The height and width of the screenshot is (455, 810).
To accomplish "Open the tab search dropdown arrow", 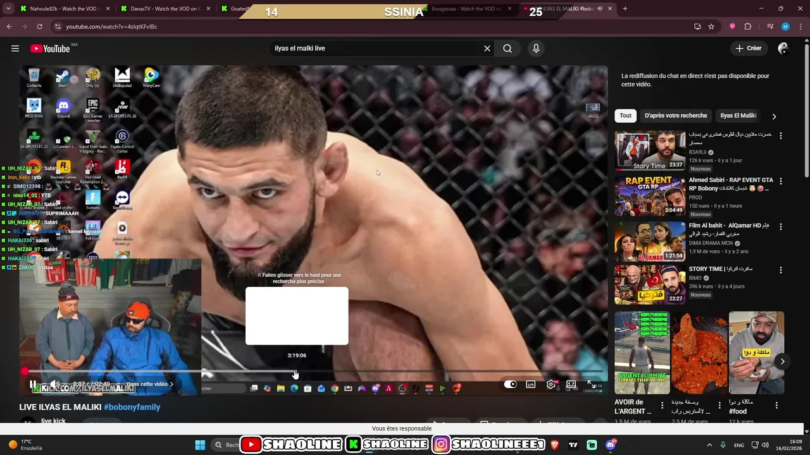I will (x=8, y=9).
